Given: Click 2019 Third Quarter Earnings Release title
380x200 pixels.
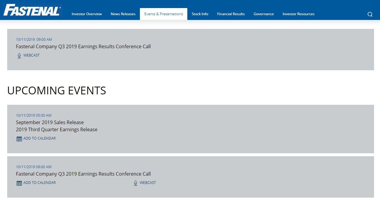Looking at the screenshot, I should 57,129.
